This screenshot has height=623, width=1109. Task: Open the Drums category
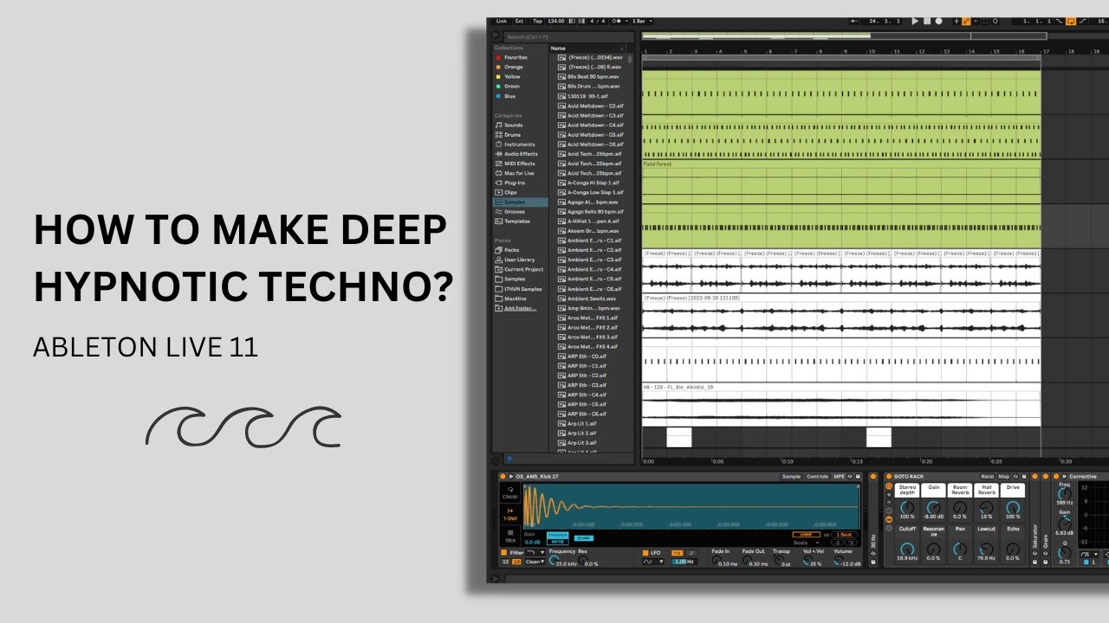tap(512, 135)
